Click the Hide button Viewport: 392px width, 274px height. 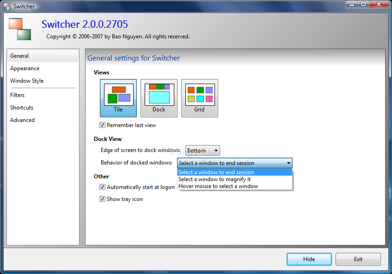[309, 259]
